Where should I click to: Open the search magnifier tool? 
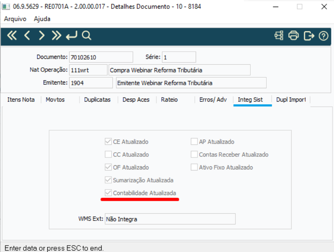[87, 35]
